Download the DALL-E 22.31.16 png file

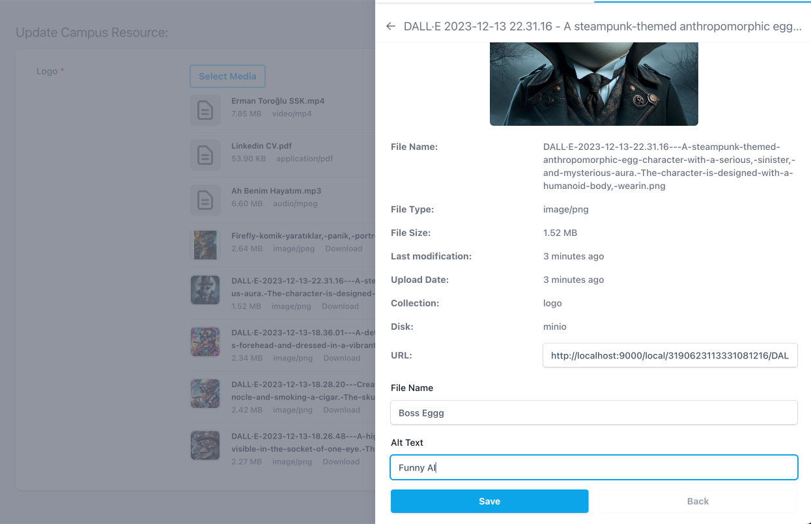340,306
